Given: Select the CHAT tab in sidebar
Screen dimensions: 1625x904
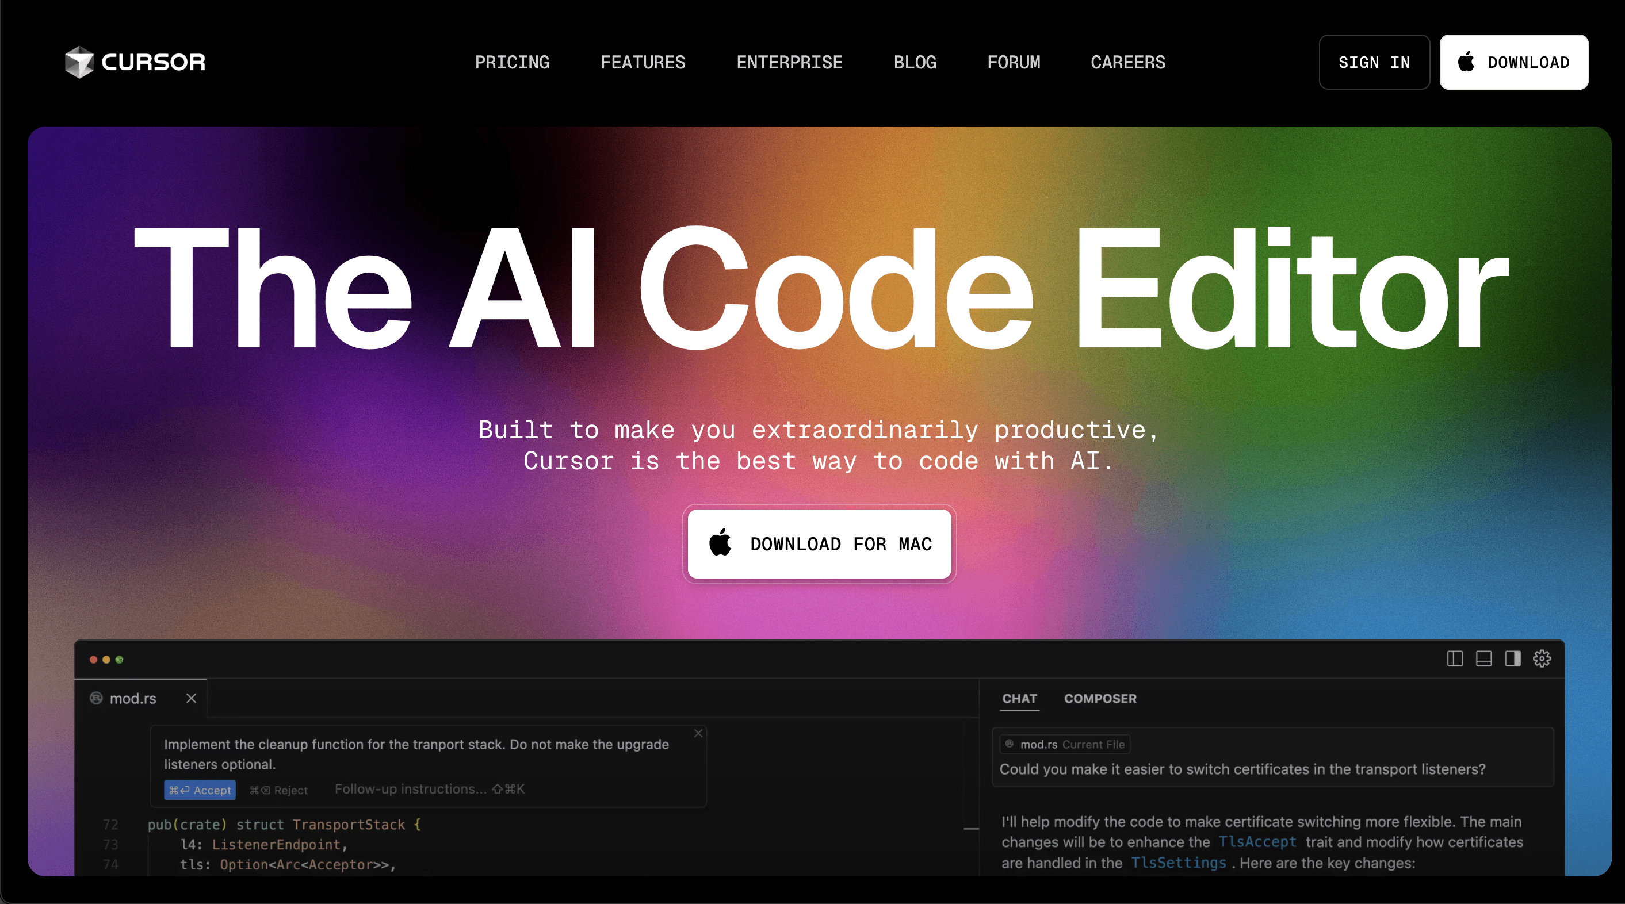Looking at the screenshot, I should click(x=1018, y=698).
